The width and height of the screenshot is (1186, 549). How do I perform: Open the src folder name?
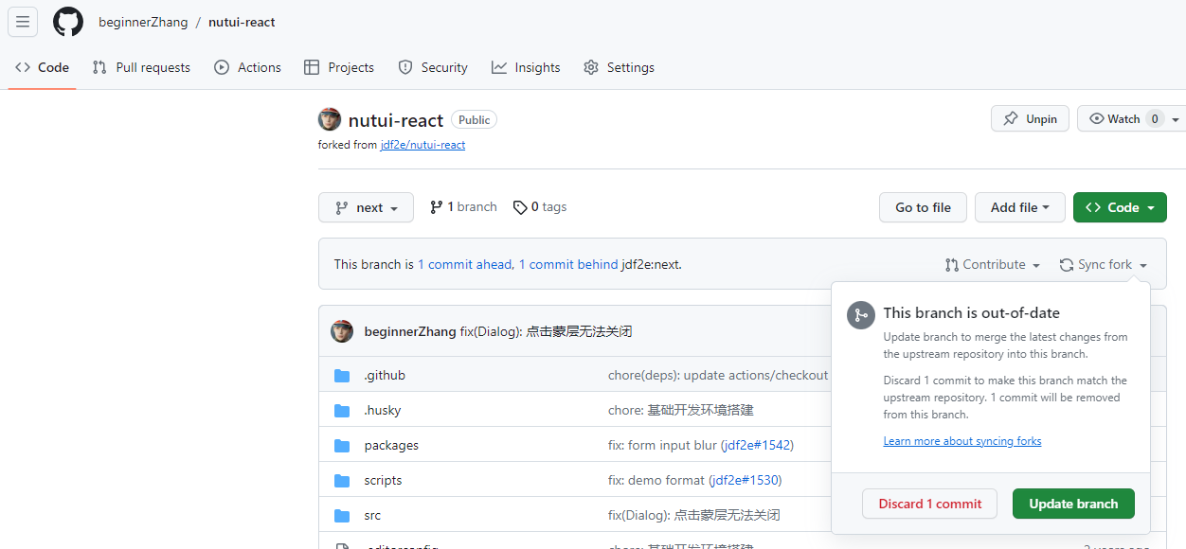(x=372, y=516)
